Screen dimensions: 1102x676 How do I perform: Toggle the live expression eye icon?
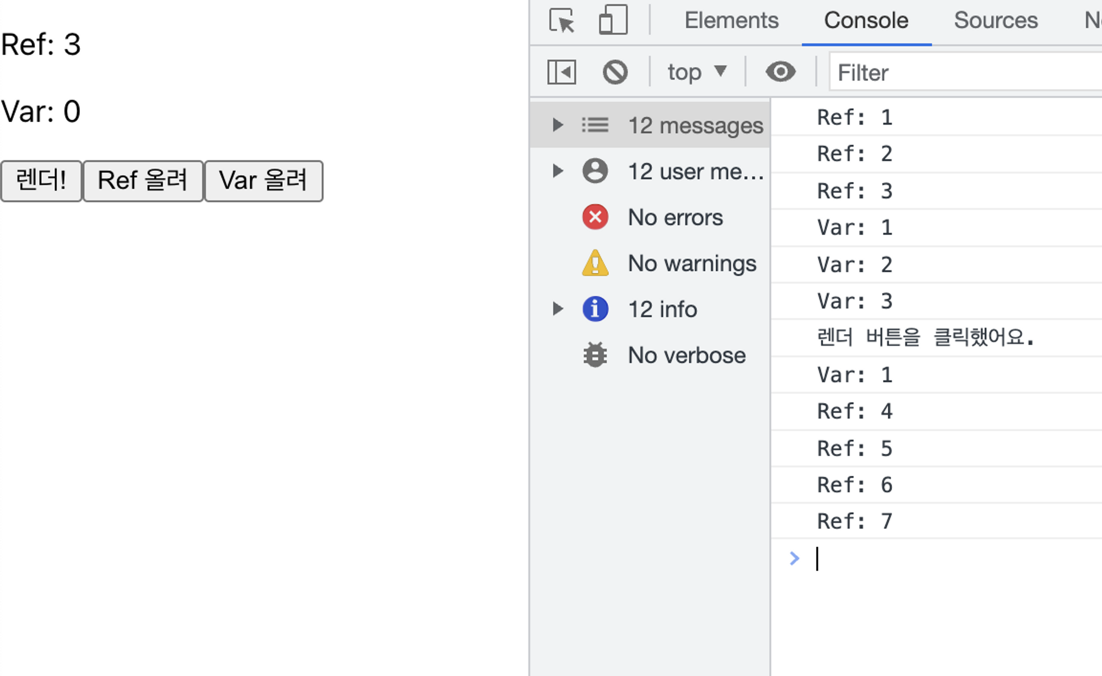click(x=780, y=72)
